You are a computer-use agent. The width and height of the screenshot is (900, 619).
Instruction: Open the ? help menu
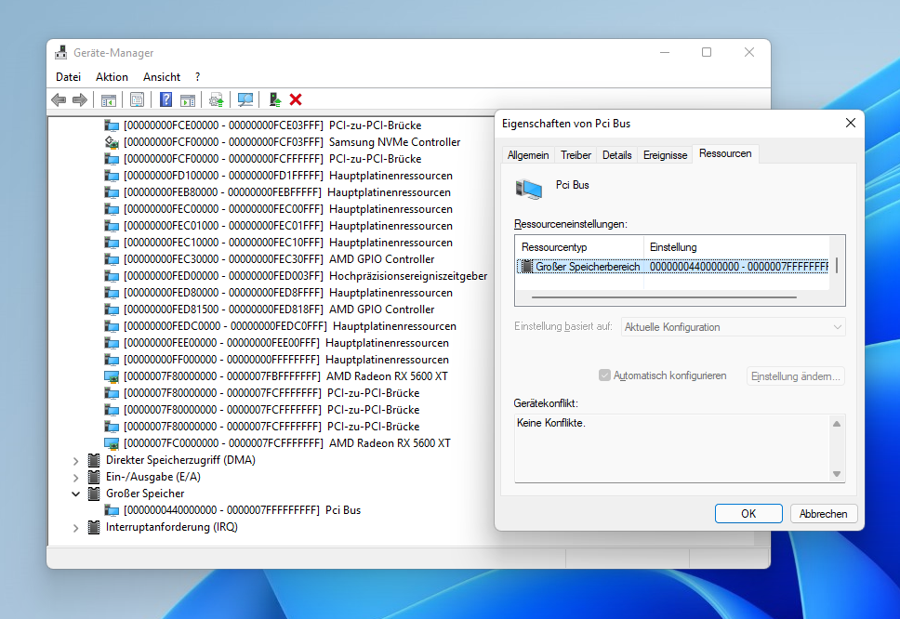pos(197,77)
